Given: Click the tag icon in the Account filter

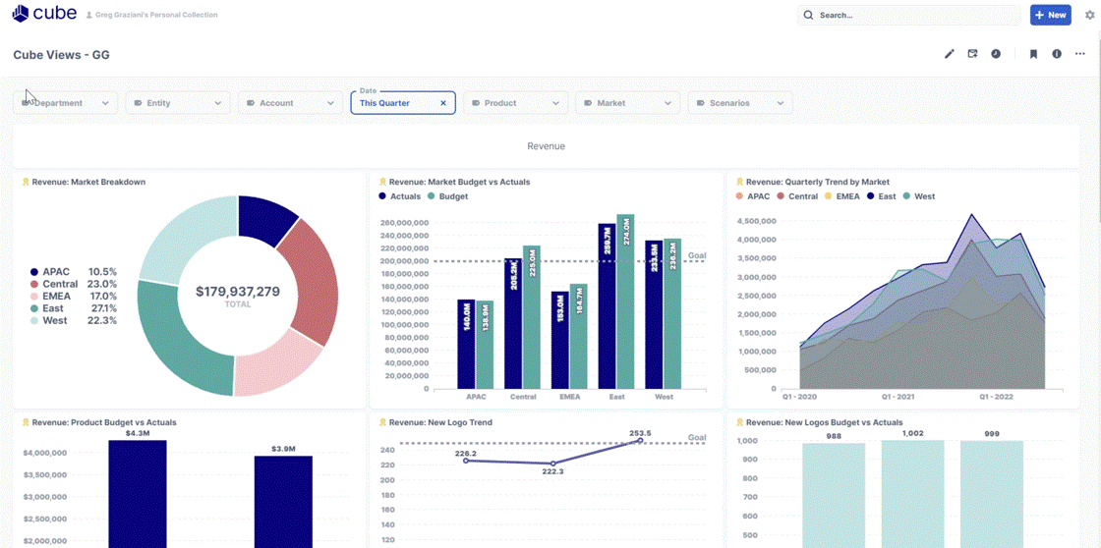Looking at the screenshot, I should pos(251,103).
